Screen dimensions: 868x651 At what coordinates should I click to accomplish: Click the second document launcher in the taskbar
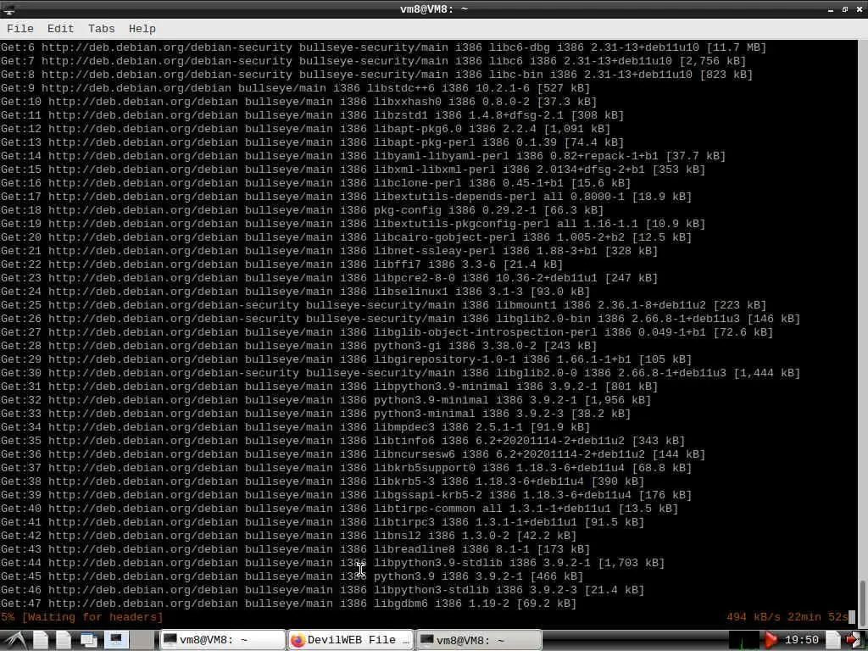tap(63, 640)
